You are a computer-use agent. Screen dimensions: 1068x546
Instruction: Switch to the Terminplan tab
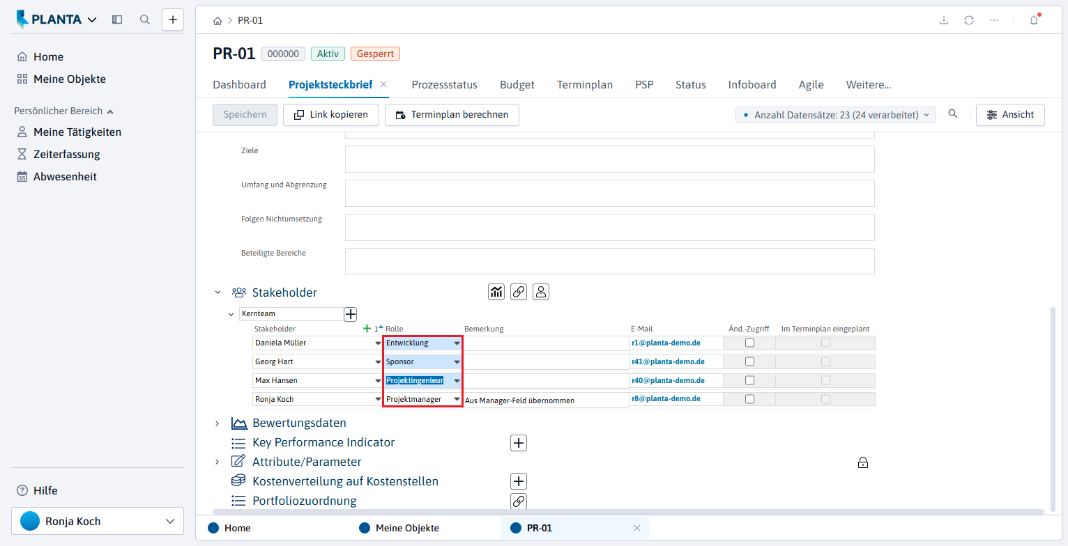pyautogui.click(x=585, y=85)
